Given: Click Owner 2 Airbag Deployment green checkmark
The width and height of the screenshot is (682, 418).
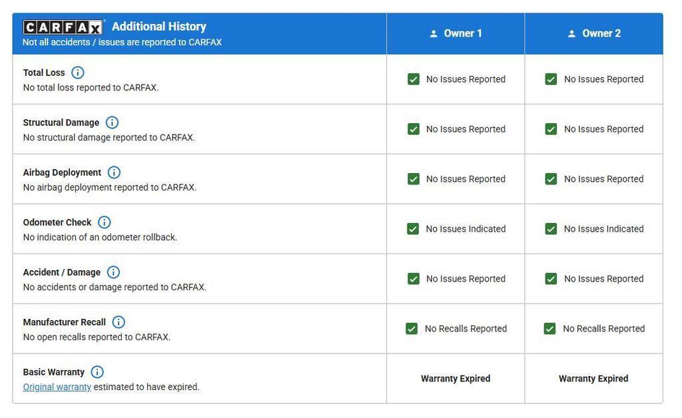Looking at the screenshot, I should (551, 179).
